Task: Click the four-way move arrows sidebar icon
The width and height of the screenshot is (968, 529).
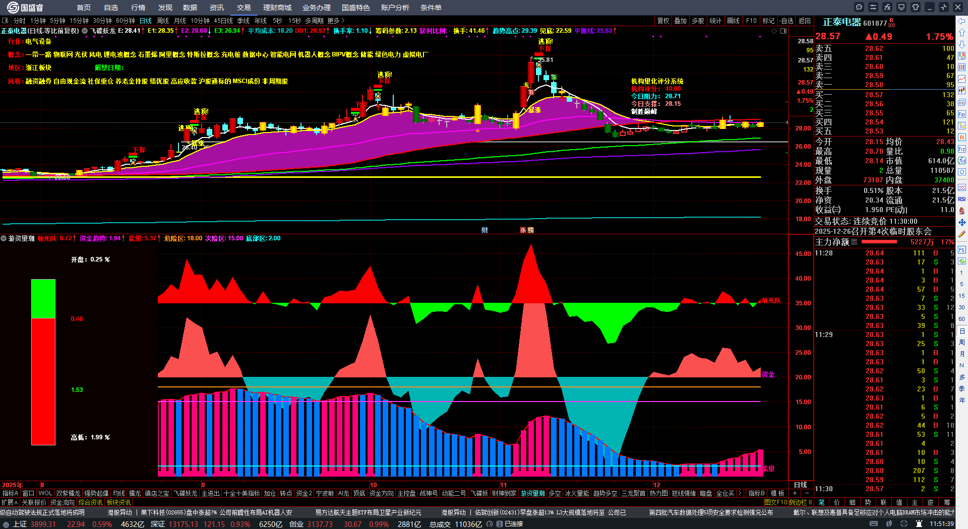Action: point(962,222)
